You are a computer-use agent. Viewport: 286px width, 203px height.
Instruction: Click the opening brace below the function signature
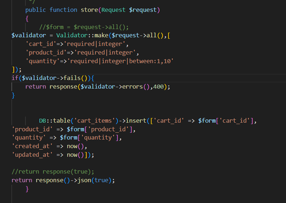[x=27, y=19]
